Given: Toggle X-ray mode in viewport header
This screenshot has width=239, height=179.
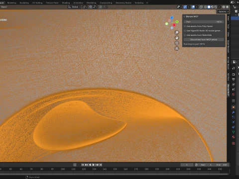Looking at the screenshot, I should (201, 7).
